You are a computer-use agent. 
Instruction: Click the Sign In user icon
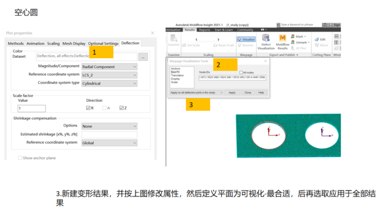[331, 25]
